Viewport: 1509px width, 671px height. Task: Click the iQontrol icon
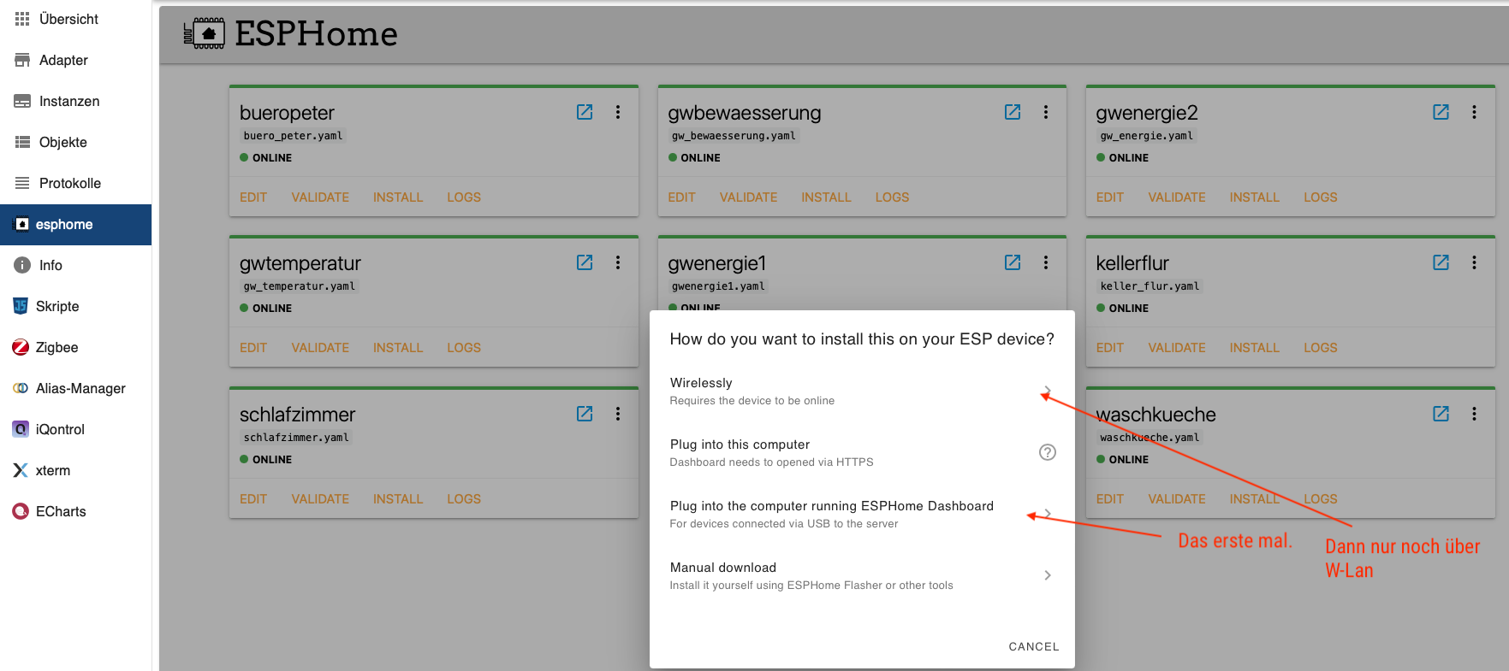(x=21, y=429)
